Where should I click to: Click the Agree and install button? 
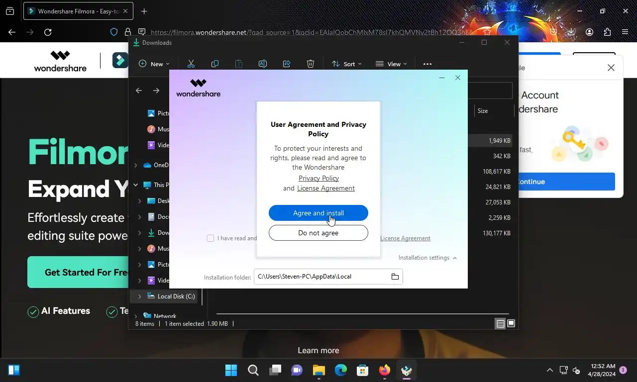318,213
